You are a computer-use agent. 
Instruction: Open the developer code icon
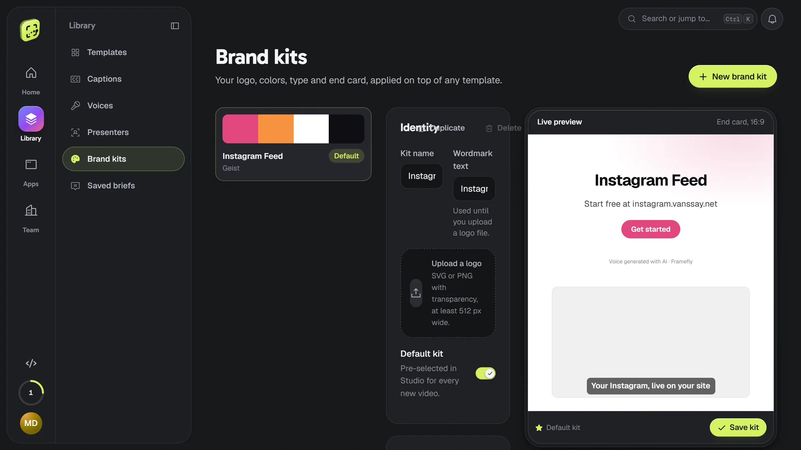coord(31,363)
